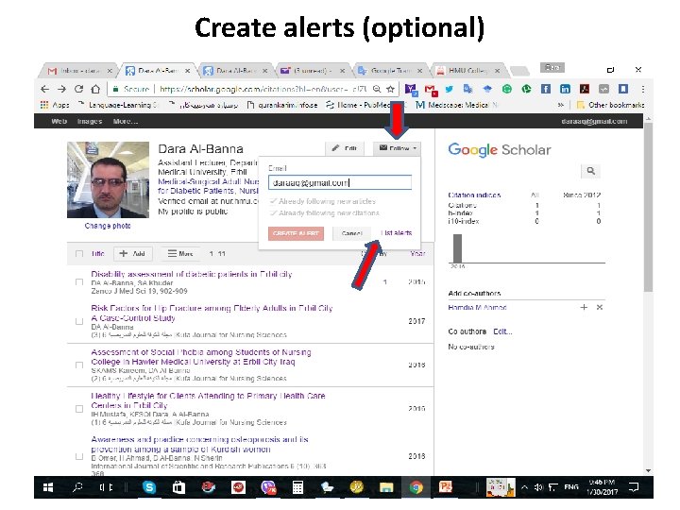Image resolution: width=680 pixels, height=510 pixels.
Task: Click the red CREATE ALERT button
Action: [296, 233]
